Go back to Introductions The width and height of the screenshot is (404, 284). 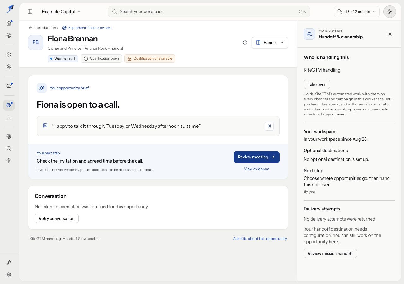[x=43, y=28]
